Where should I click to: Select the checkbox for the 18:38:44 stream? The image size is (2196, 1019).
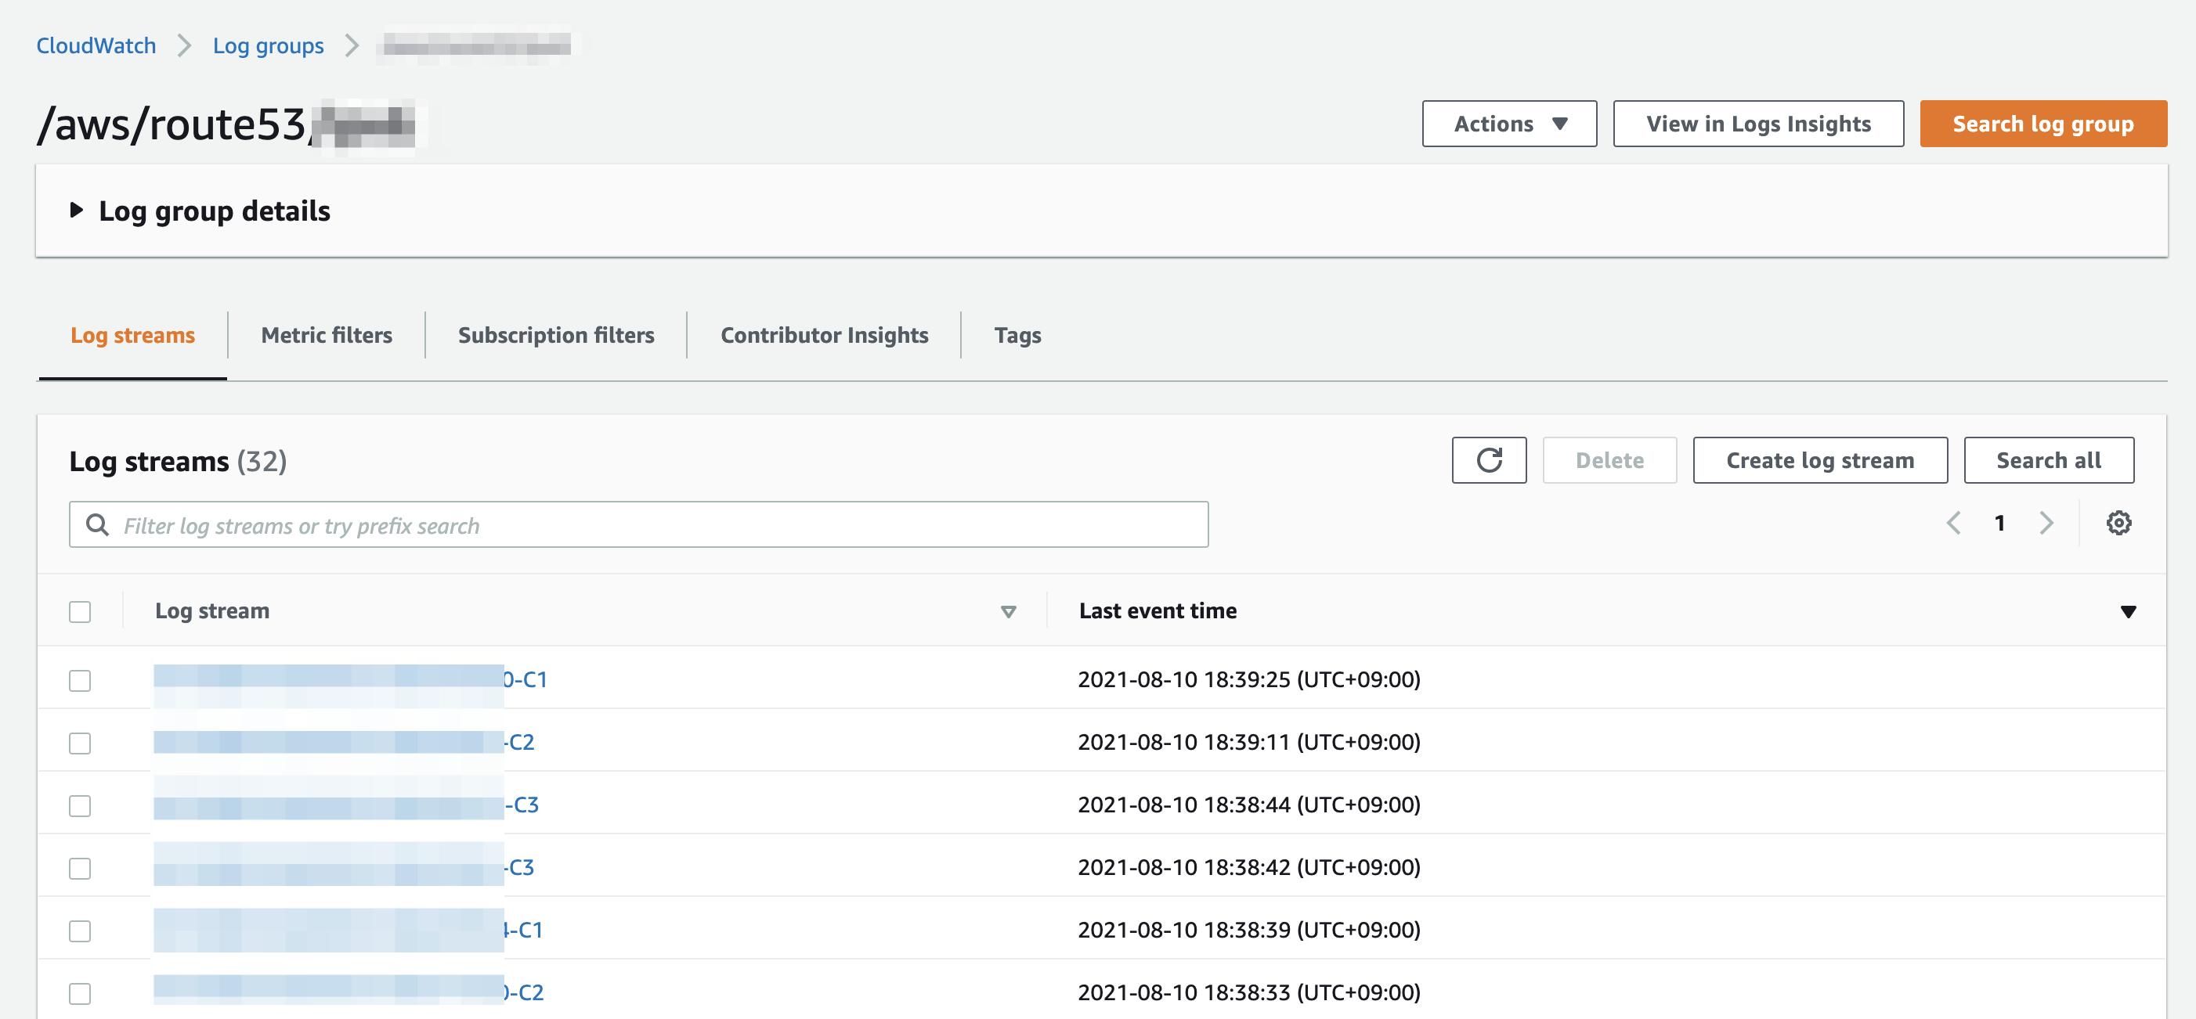(80, 805)
